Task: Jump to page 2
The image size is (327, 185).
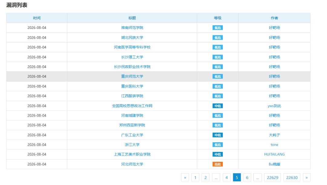Action: (205, 177)
